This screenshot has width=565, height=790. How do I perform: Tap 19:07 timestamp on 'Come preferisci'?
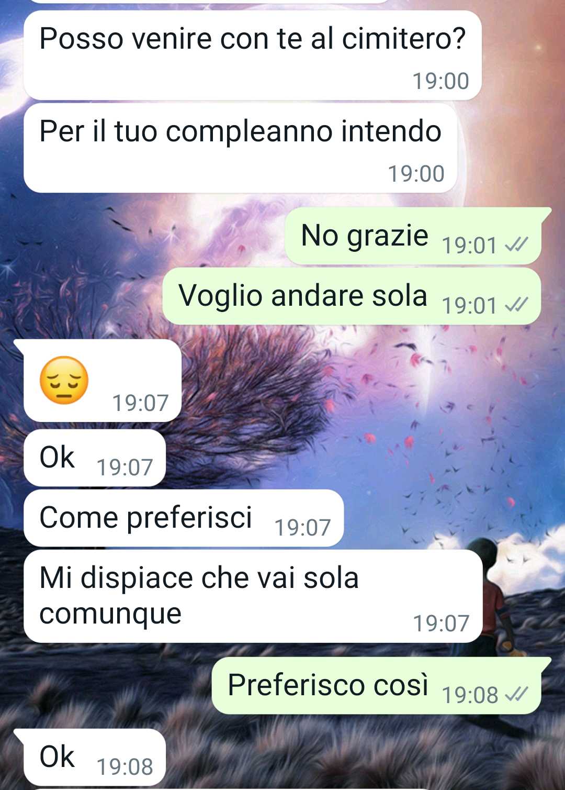coord(303,528)
